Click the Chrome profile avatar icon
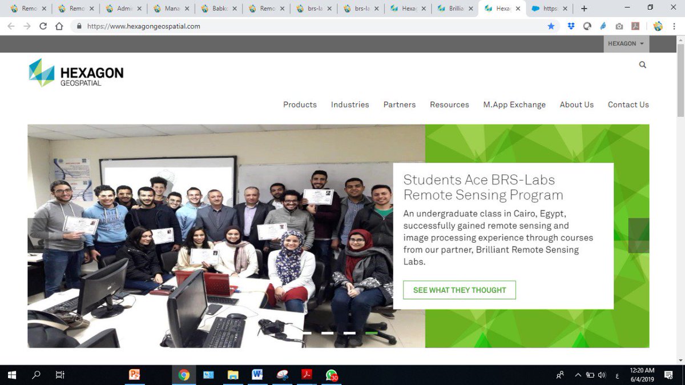This screenshot has width=685, height=385. click(658, 26)
